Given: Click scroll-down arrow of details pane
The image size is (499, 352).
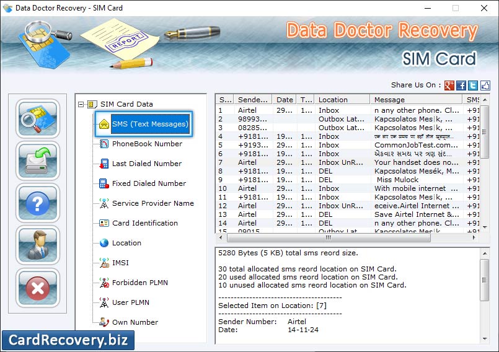Looking at the screenshot, I should click(484, 339).
